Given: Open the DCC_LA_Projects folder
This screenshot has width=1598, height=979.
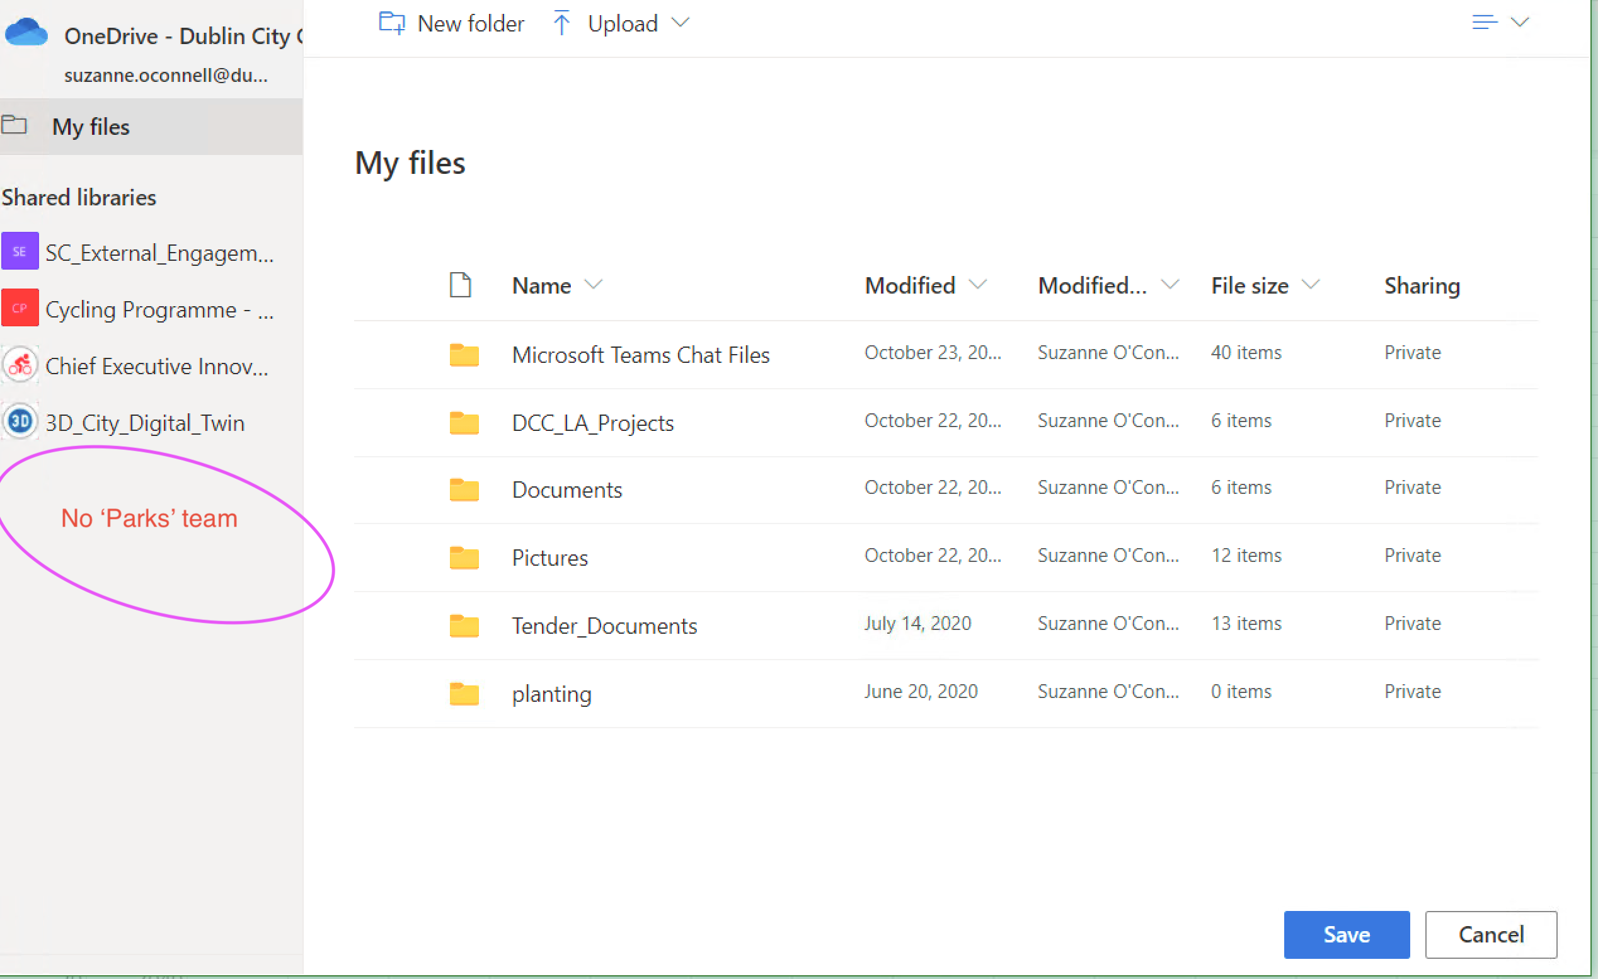Looking at the screenshot, I should [592, 423].
